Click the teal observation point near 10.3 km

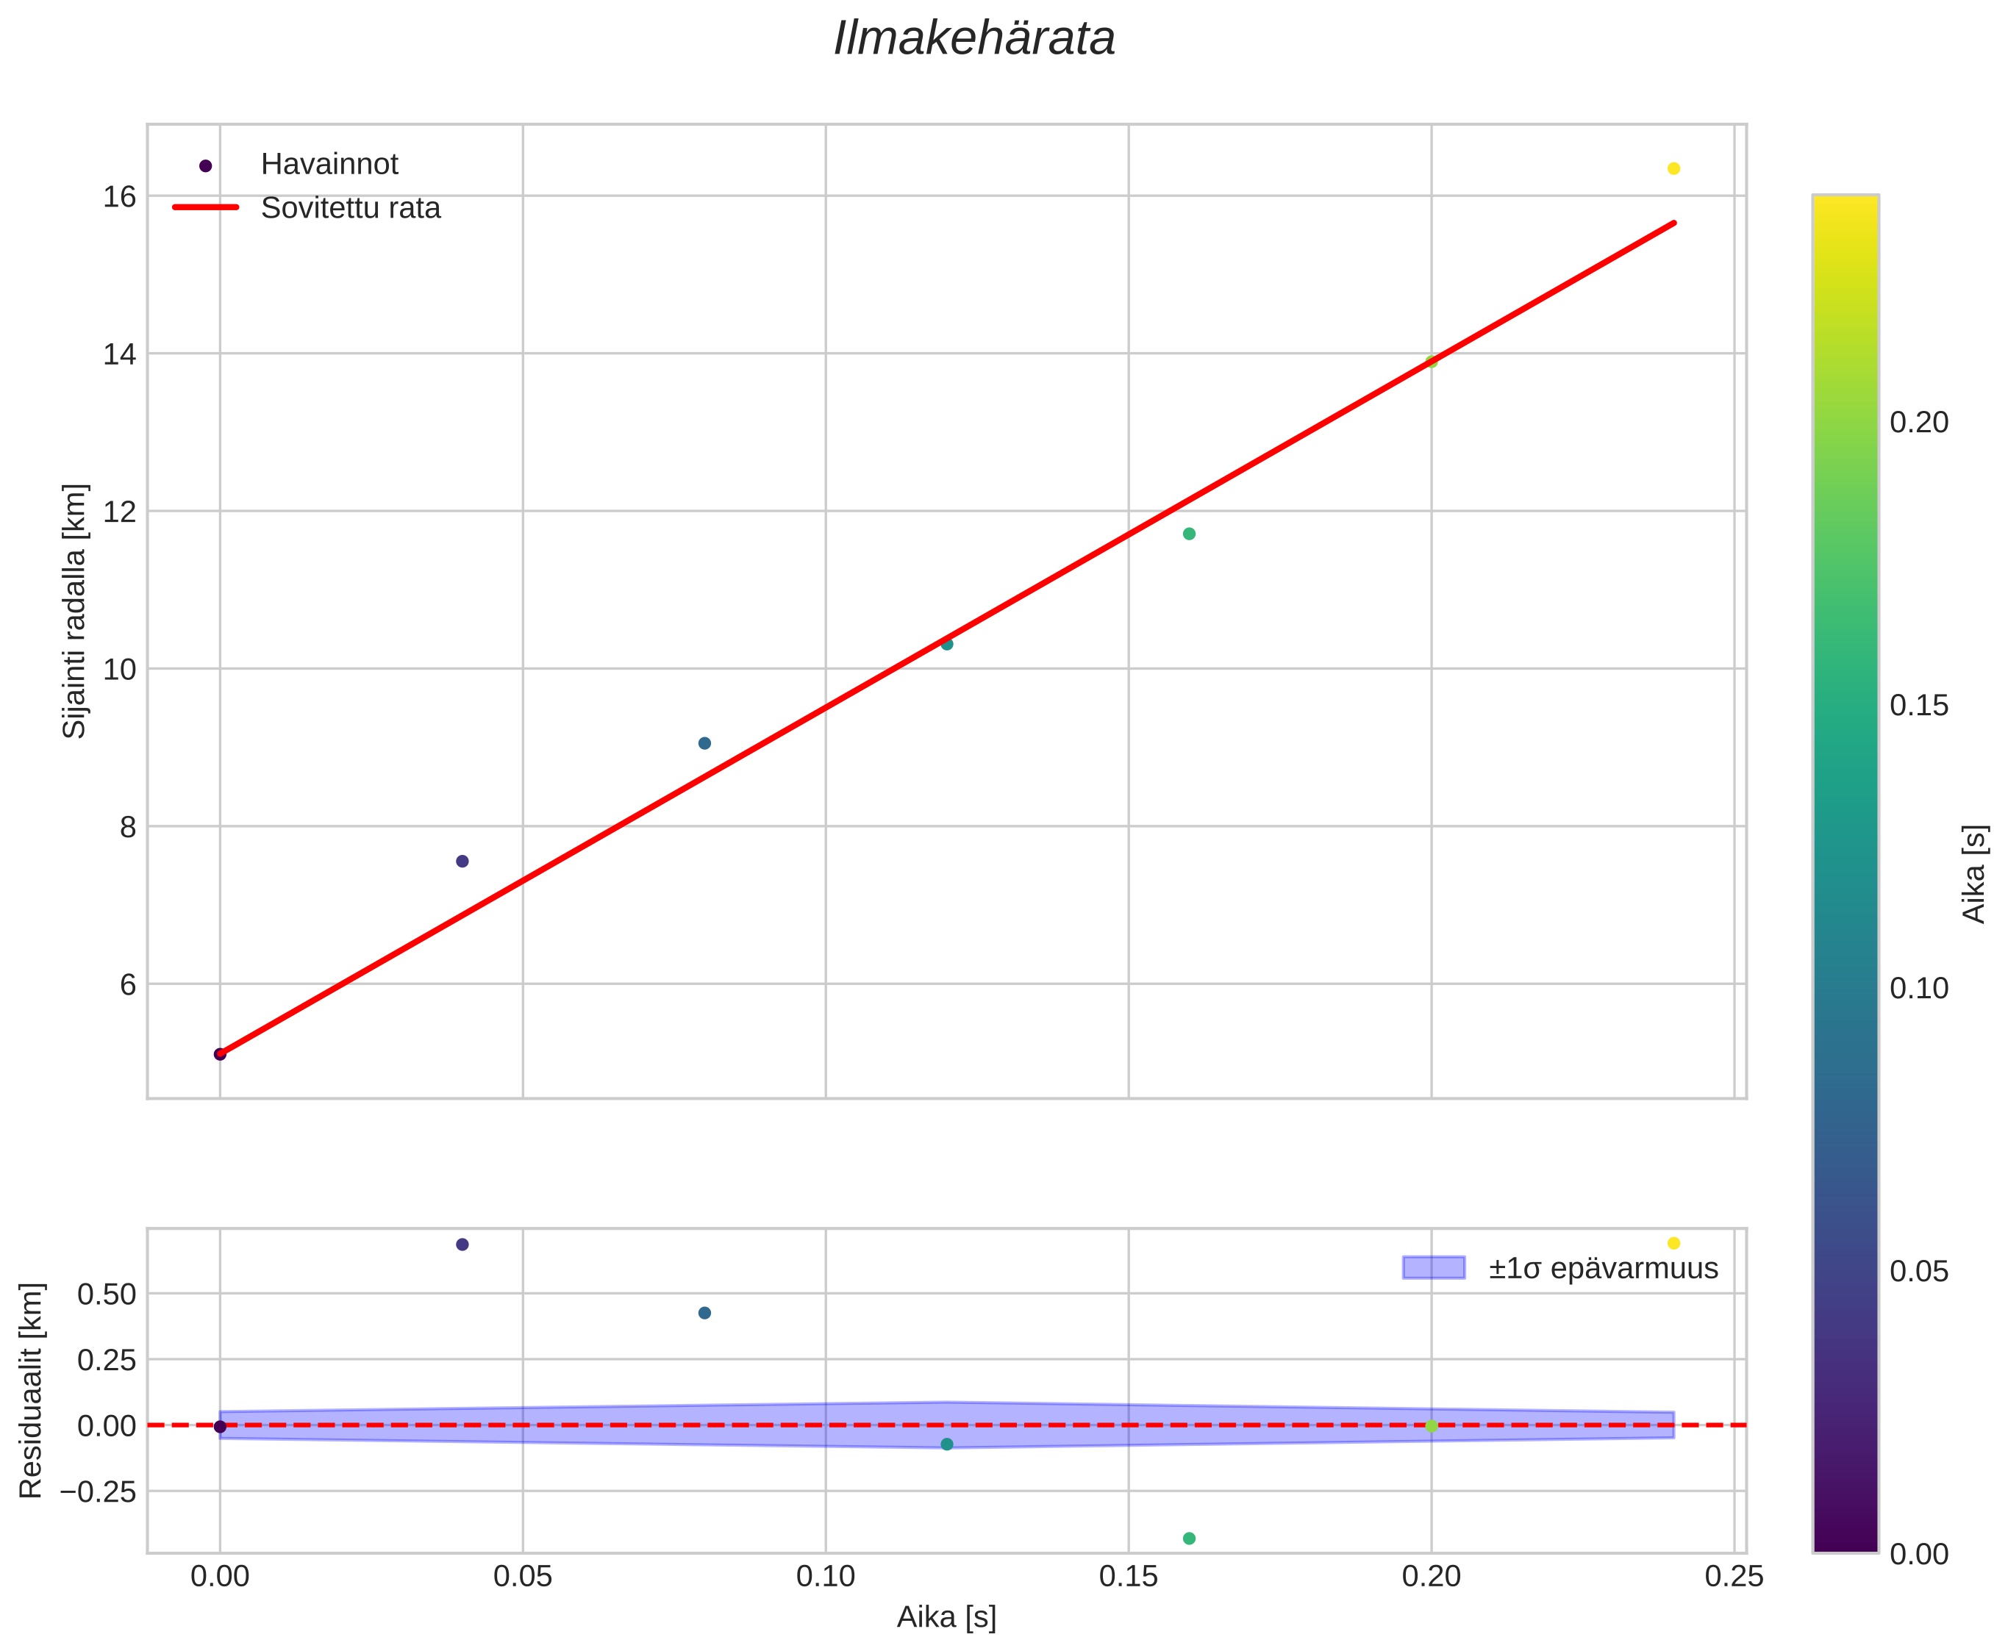coord(946,644)
